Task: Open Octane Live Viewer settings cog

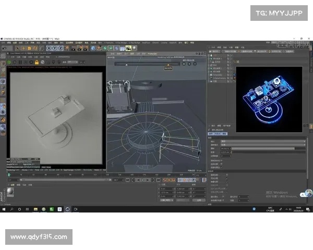Action: (31, 62)
